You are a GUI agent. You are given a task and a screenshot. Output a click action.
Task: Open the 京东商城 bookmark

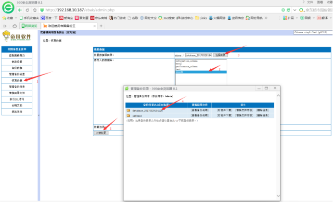point(99,18)
